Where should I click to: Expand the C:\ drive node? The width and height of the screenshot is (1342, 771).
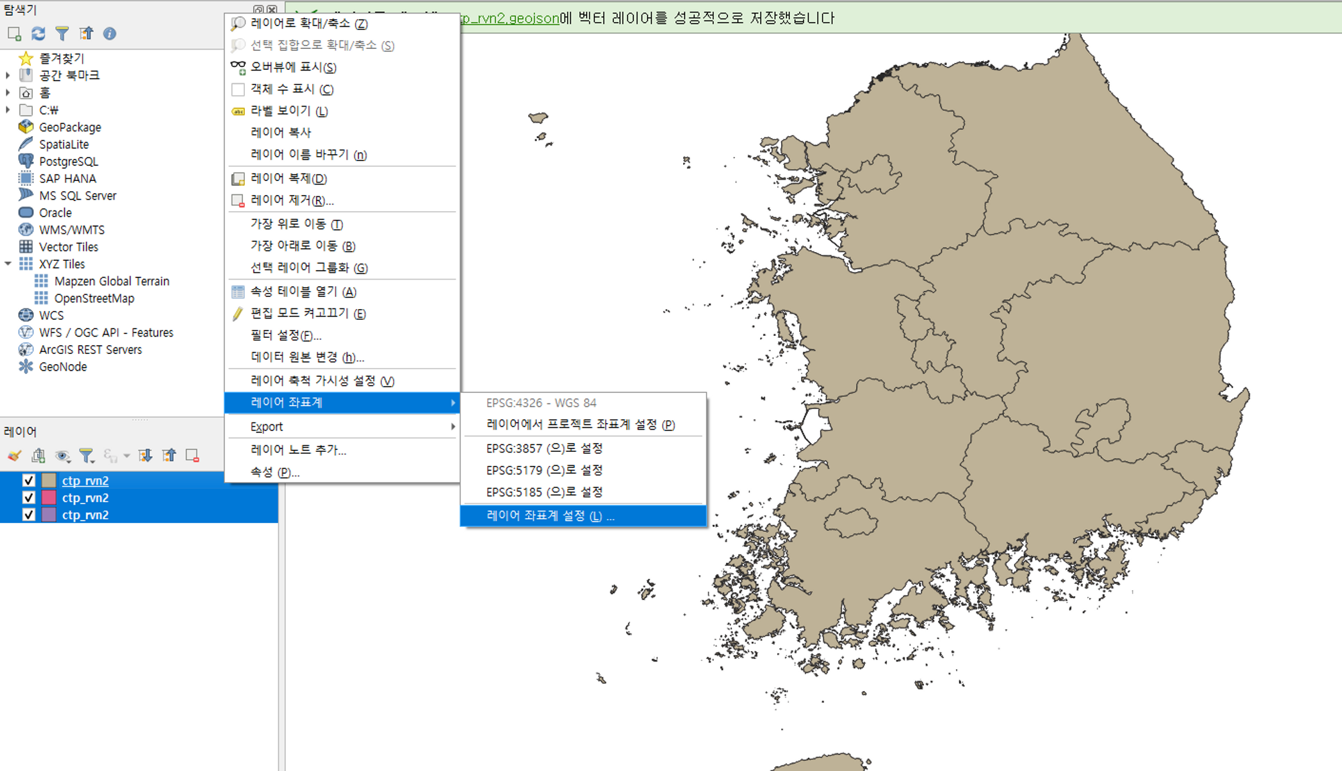[x=8, y=110]
